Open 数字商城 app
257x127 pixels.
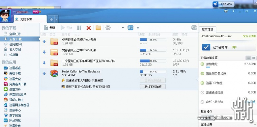pos(12,115)
